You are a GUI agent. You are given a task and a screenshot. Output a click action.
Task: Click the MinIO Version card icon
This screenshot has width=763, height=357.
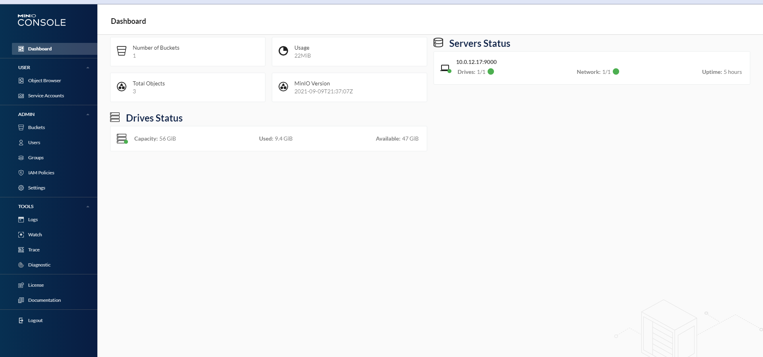tap(283, 87)
